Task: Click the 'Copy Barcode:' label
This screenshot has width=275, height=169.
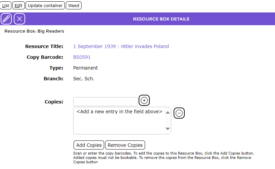Action: pyautogui.click(x=45, y=57)
